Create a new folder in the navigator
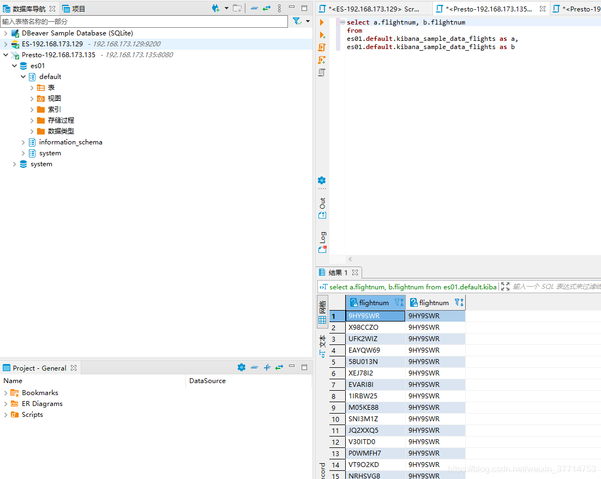 tap(238, 8)
